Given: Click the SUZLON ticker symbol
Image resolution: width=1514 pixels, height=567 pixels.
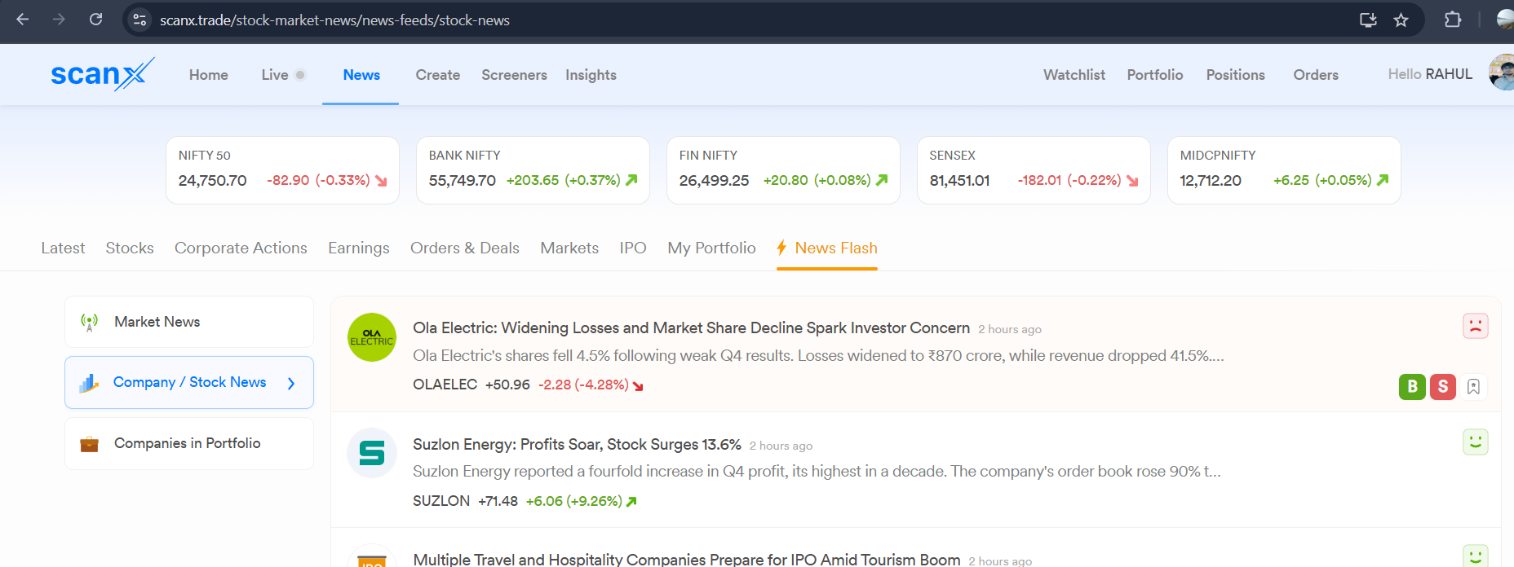Looking at the screenshot, I should [x=441, y=501].
